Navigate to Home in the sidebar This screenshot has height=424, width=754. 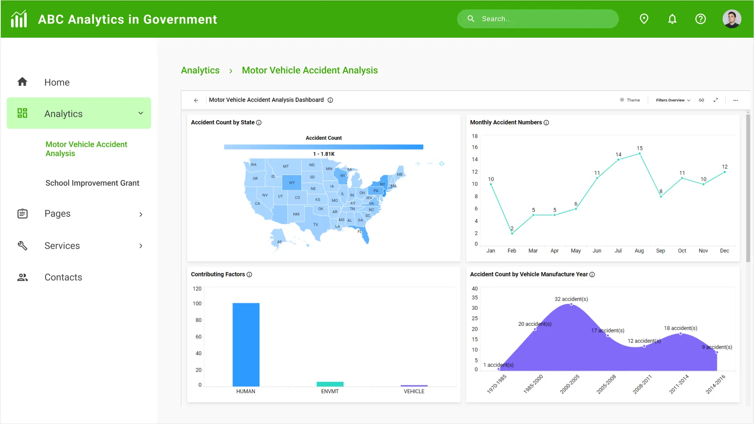[x=57, y=82]
